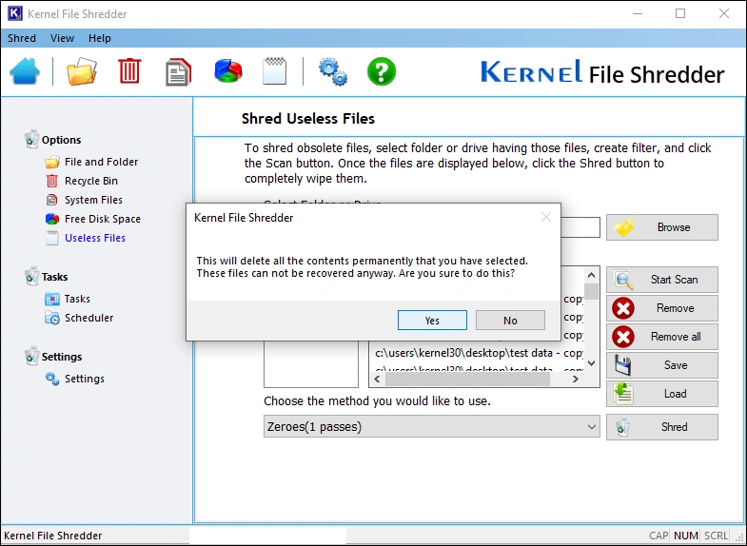The width and height of the screenshot is (747, 546).
Task: Open settings via the gears toolbar icon
Action: pyautogui.click(x=332, y=71)
